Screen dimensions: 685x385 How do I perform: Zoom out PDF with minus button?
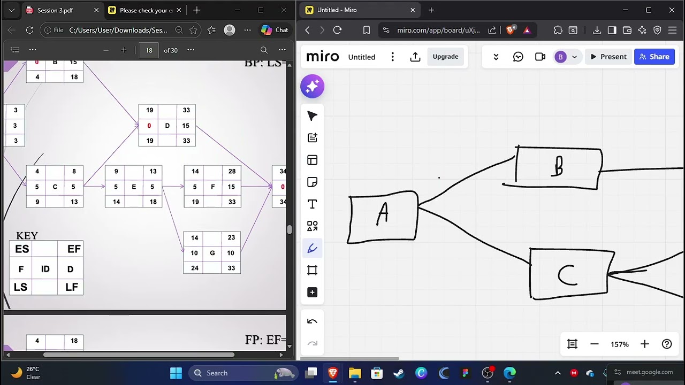coord(106,50)
